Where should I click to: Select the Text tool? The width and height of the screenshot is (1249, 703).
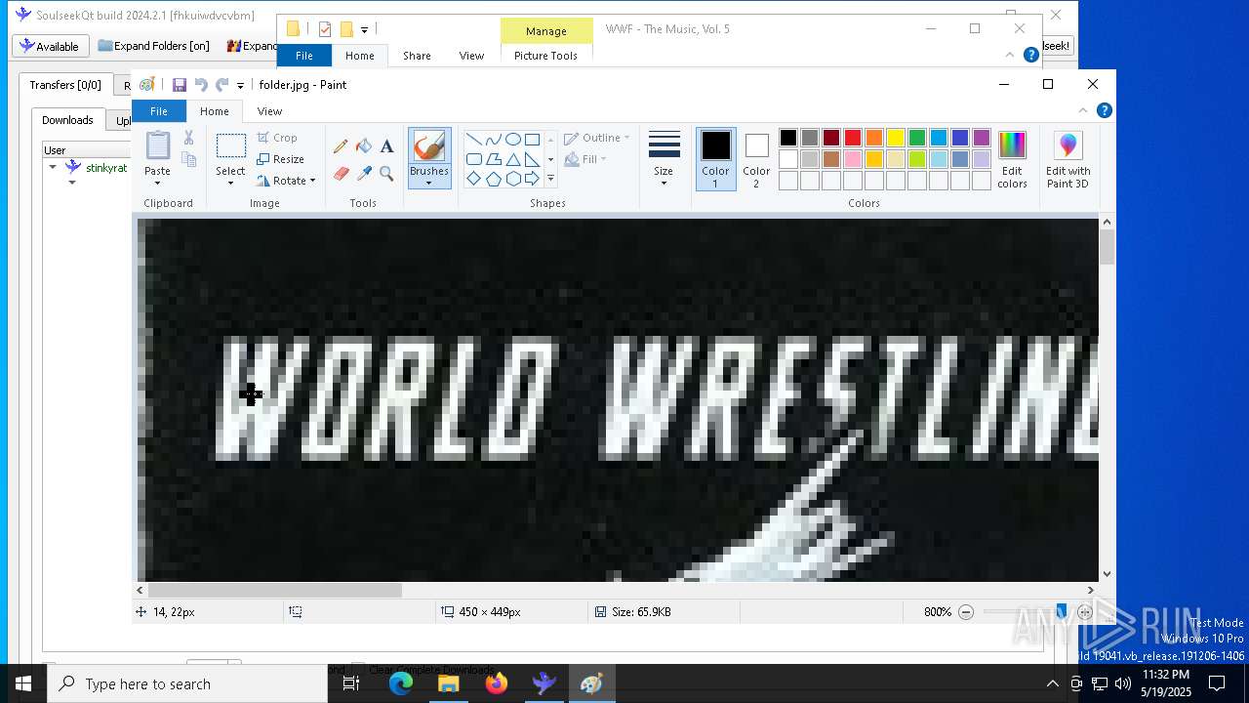386,146
